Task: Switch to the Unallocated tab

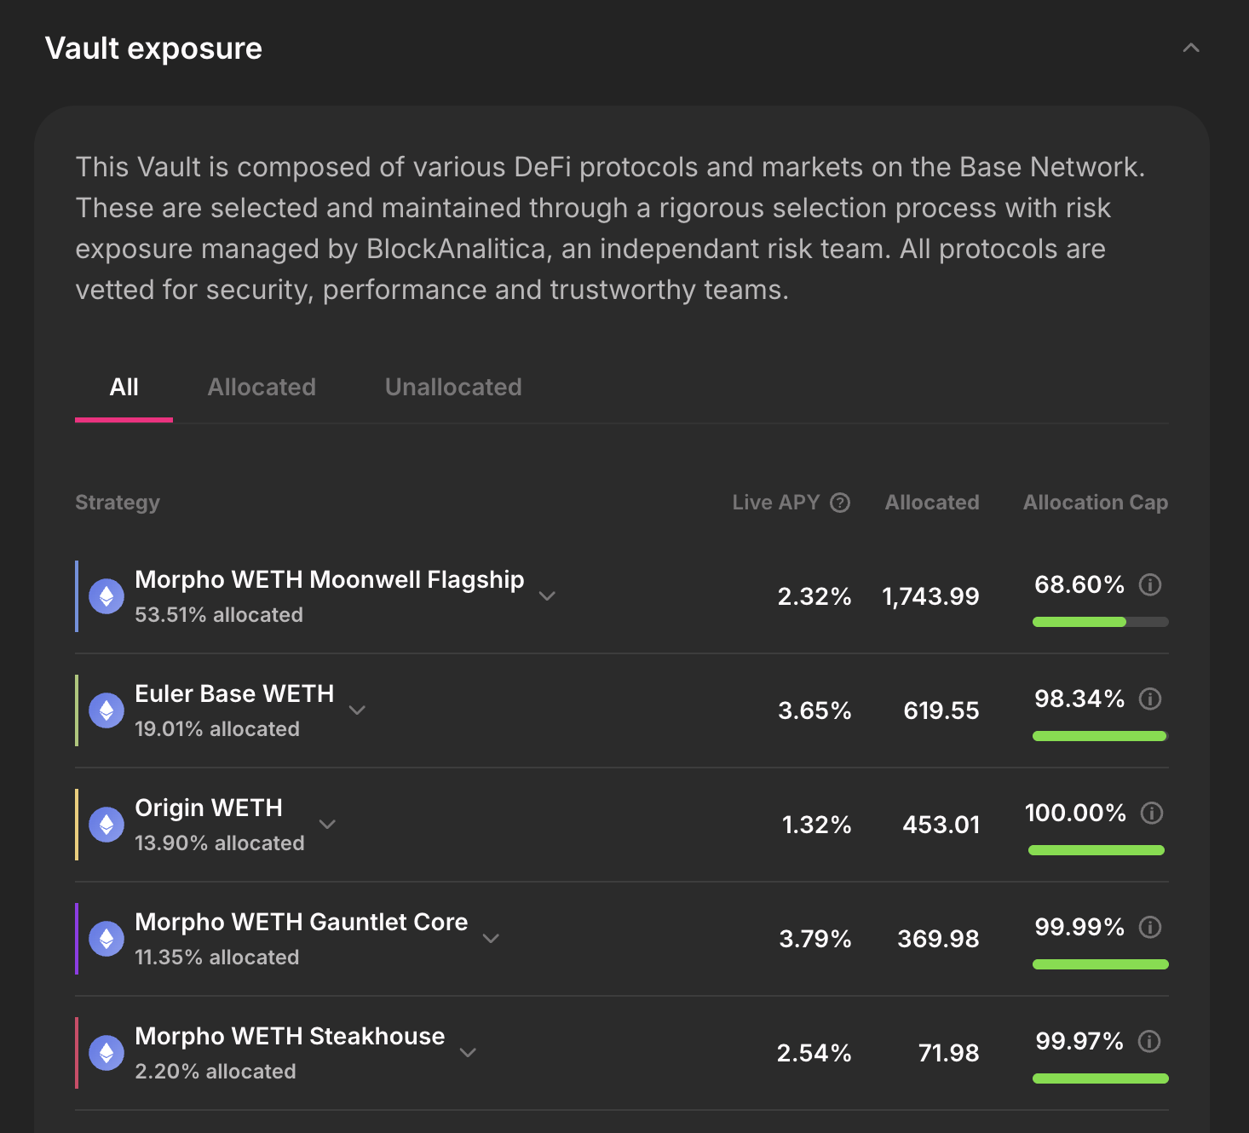Action: (x=453, y=388)
